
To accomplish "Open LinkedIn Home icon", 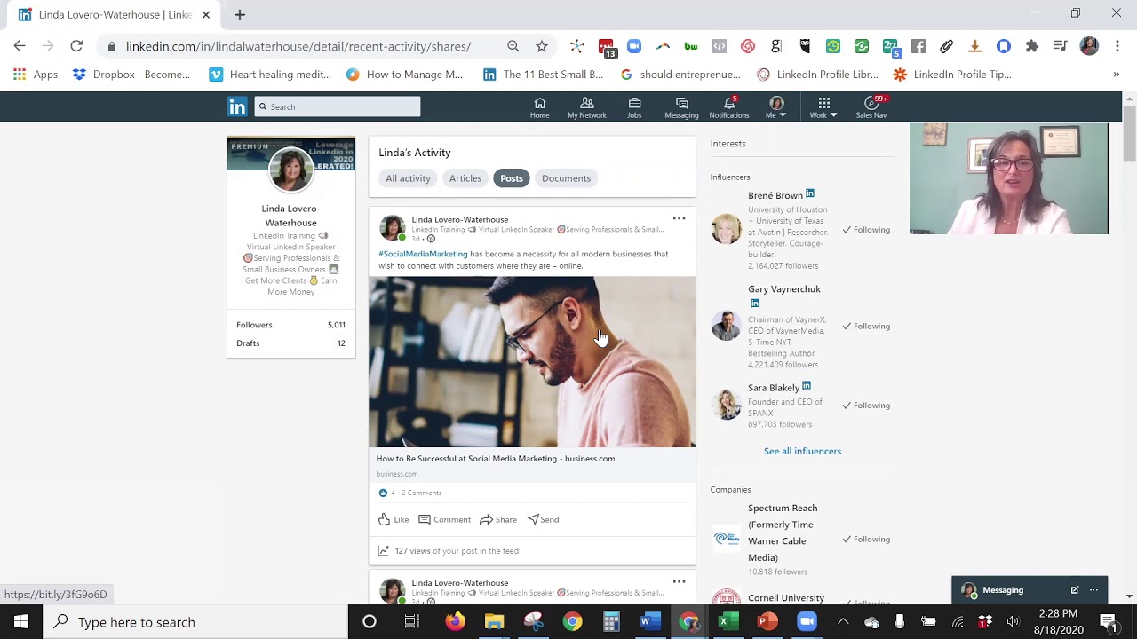I will click(539, 107).
